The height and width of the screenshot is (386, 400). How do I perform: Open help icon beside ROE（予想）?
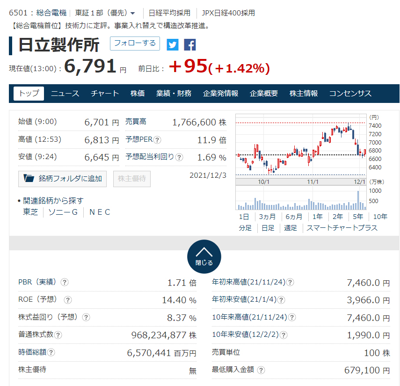click(67, 300)
